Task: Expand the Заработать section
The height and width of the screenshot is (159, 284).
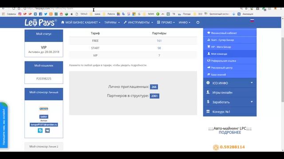Action: [x=230, y=102]
